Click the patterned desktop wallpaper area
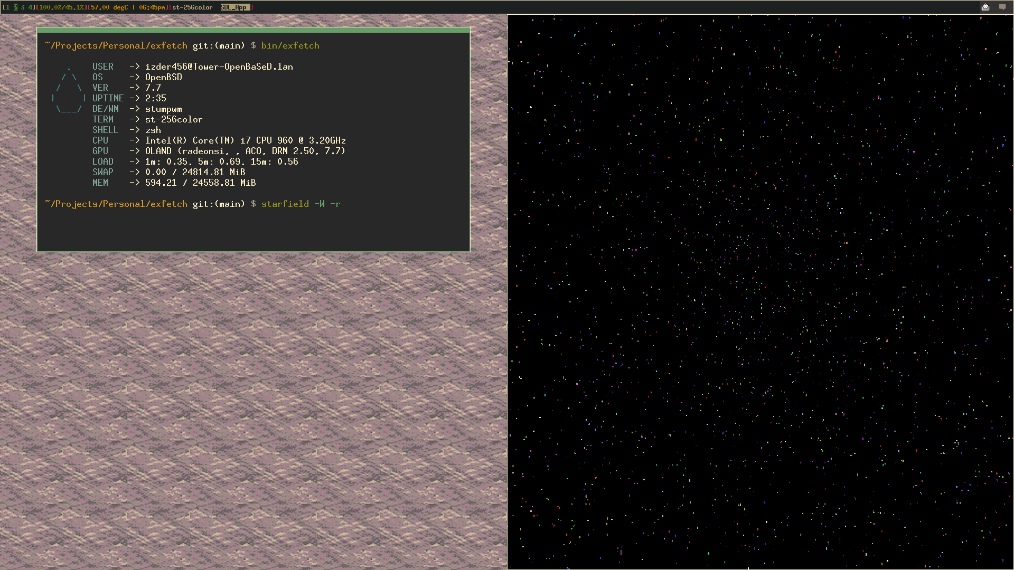The width and height of the screenshot is (1014, 570). coord(253,412)
